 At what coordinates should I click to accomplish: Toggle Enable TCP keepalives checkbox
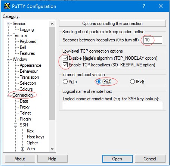[x=65, y=65]
